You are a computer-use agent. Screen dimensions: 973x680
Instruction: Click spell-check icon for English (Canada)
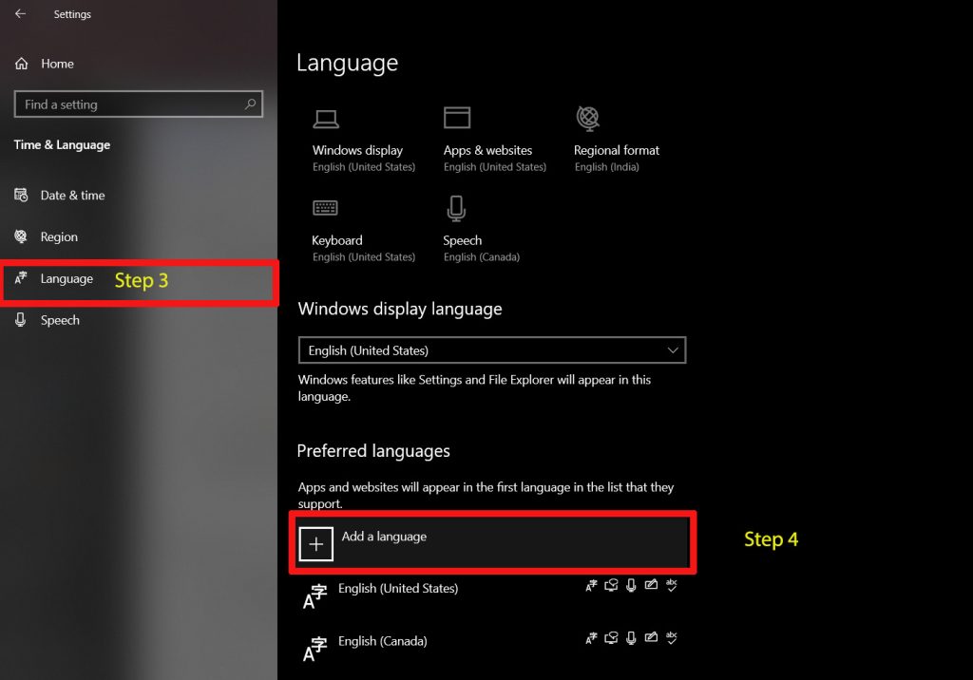[672, 638]
